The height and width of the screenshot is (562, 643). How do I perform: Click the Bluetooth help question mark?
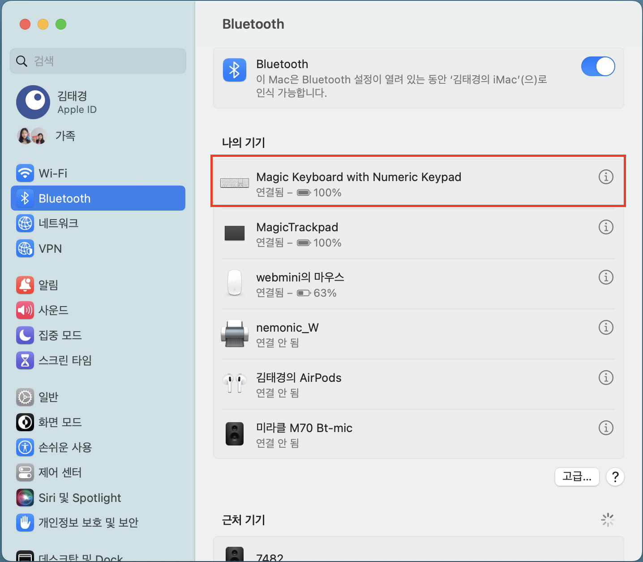[615, 477]
